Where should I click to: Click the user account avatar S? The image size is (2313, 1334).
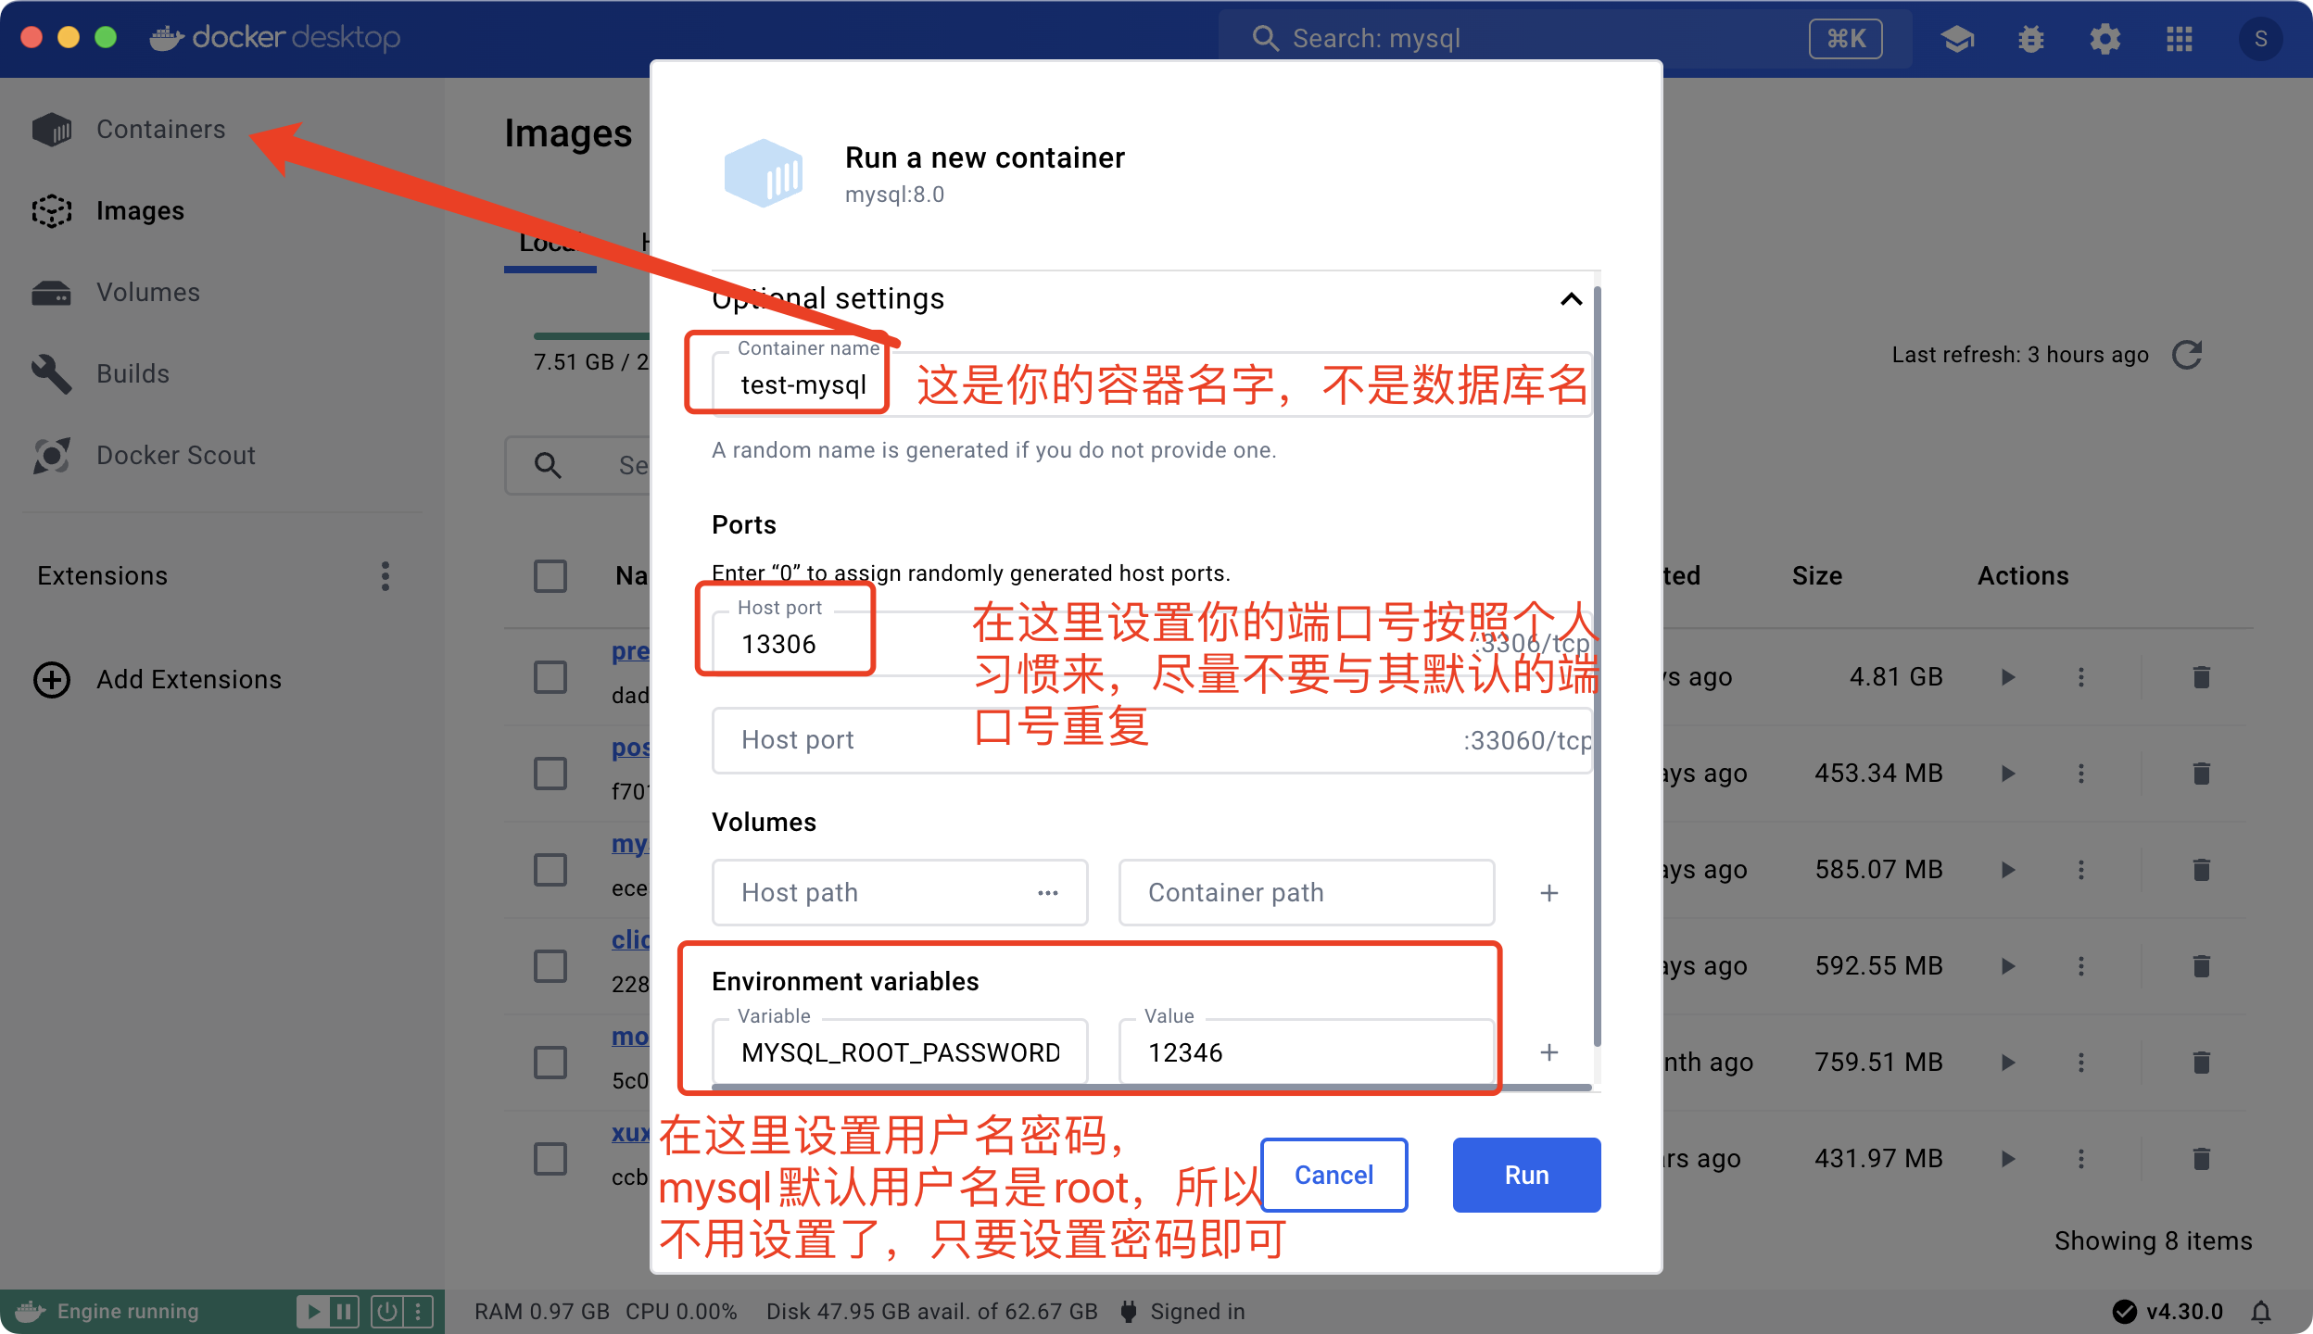pyautogui.click(x=2260, y=39)
